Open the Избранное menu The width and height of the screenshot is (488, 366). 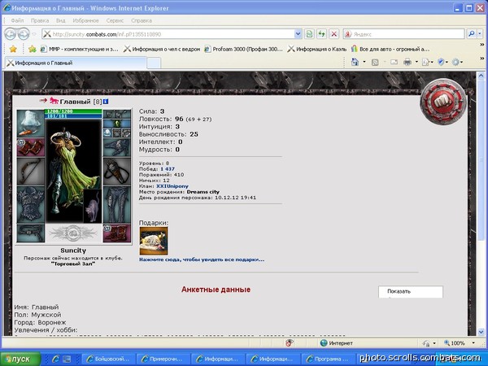(85, 20)
